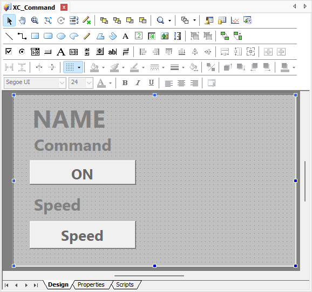312x292 pixels.
Task: Toggle the grid display button
Action: 70,67
